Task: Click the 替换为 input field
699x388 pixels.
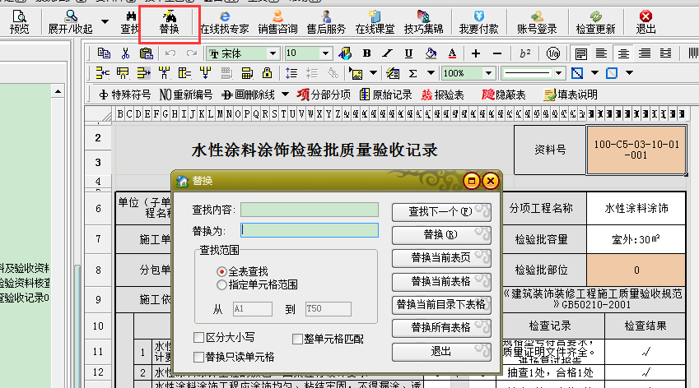Action: [310, 230]
